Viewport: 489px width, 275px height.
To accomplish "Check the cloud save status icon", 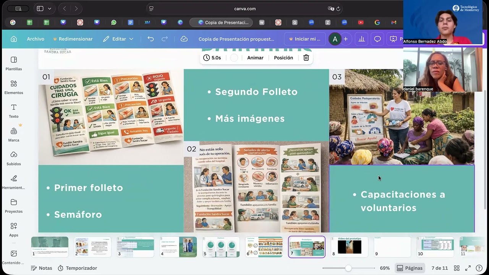I will [x=184, y=39].
